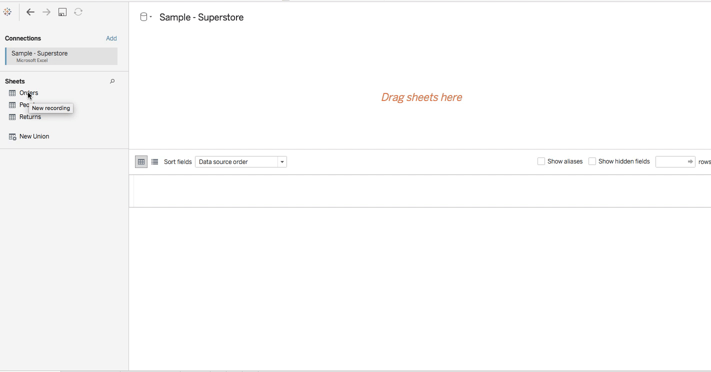This screenshot has height=372, width=711.
Task: Click the Sample - Superstore data source title
Action: [x=201, y=17]
